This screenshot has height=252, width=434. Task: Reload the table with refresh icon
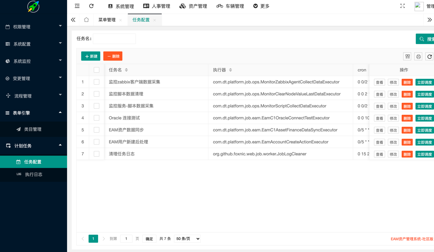[429, 56]
